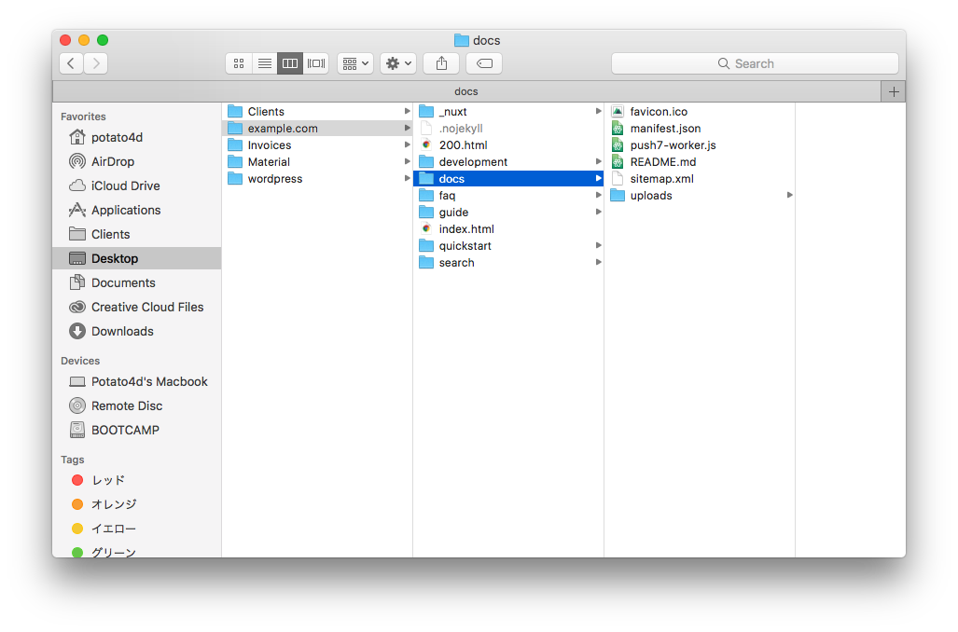
Task: Click the docs folder icon in title bar
Action: pyautogui.click(x=462, y=40)
